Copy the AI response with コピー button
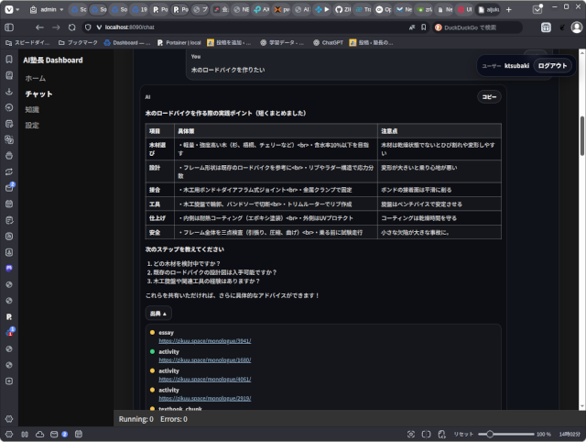Viewport: 586px width, 442px height. (x=489, y=96)
